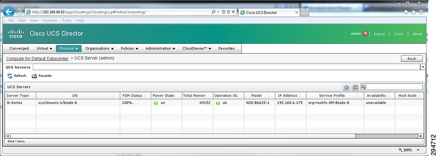436x156 pixels.
Task: Click the Refresh icon in UCS Servers toolbar
Action: click(10, 76)
